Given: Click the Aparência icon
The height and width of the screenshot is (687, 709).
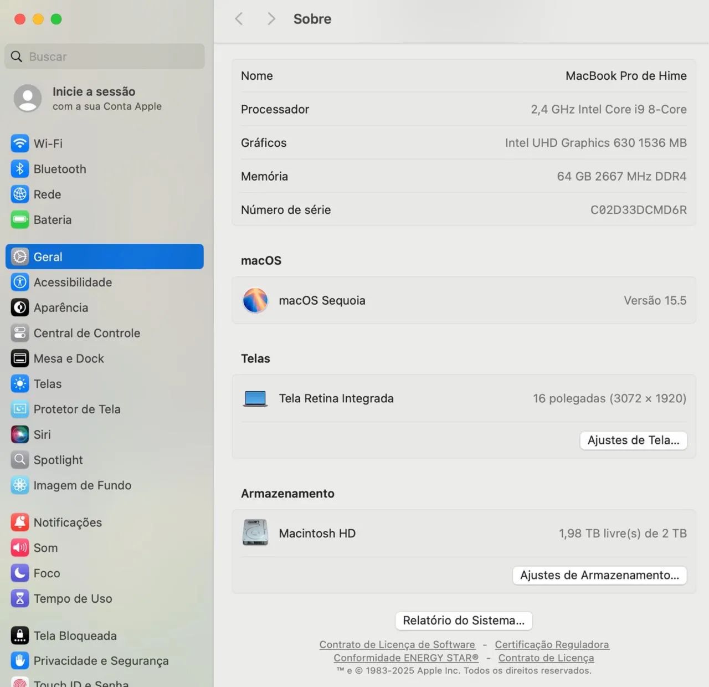Looking at the screenshot, I should (20, 307).
